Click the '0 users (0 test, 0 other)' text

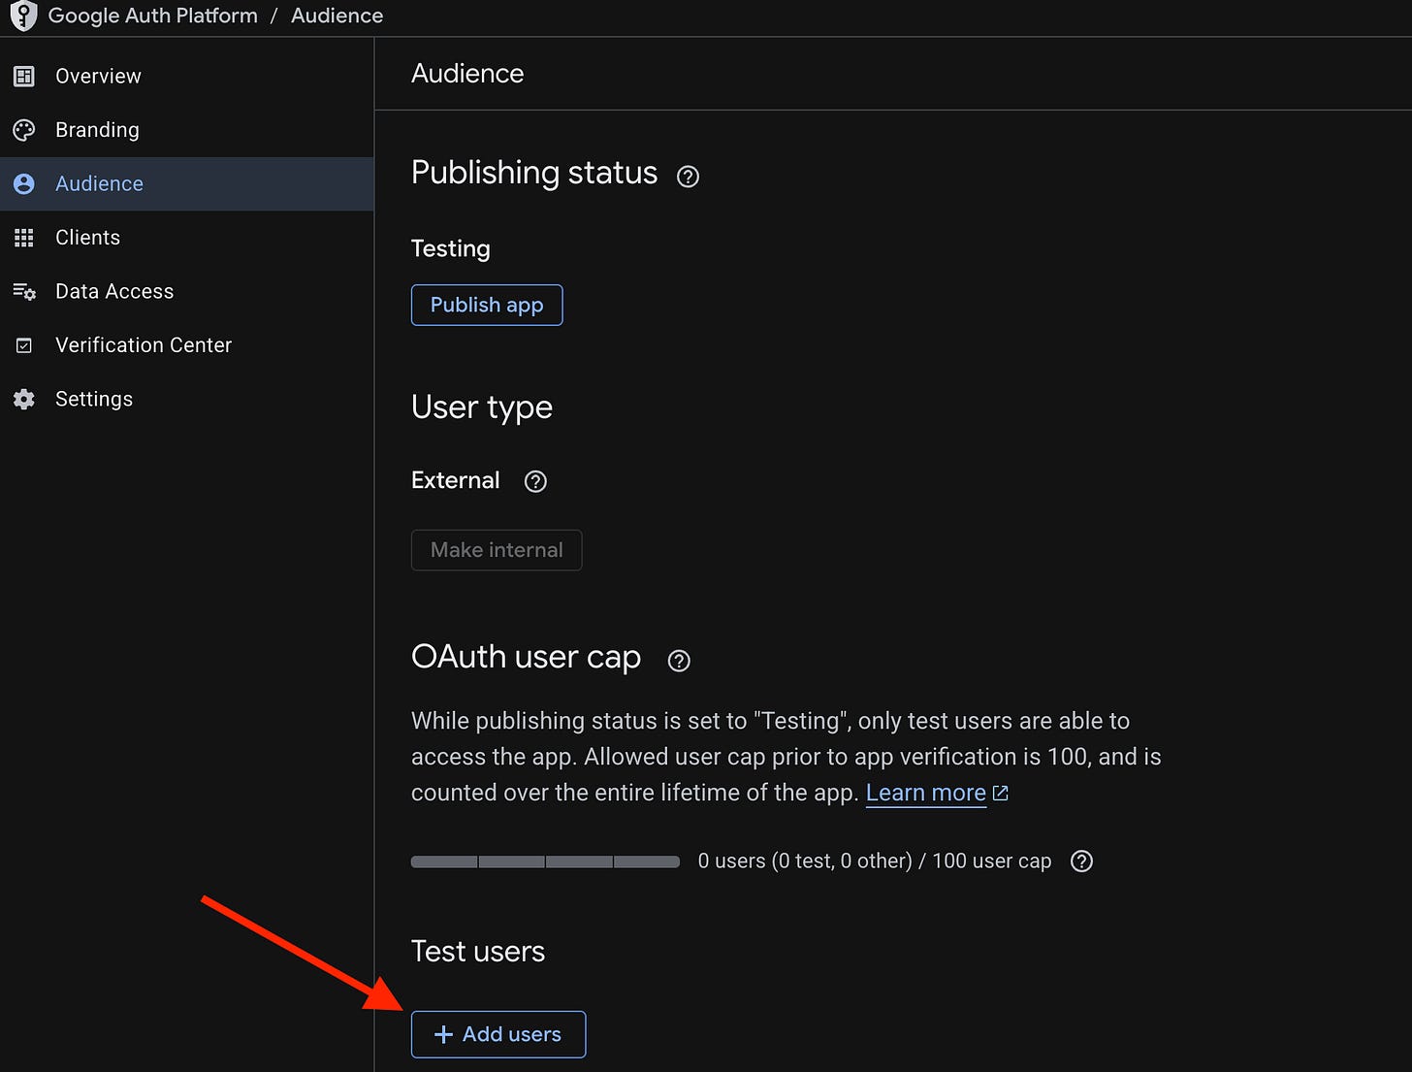(805, 861)
